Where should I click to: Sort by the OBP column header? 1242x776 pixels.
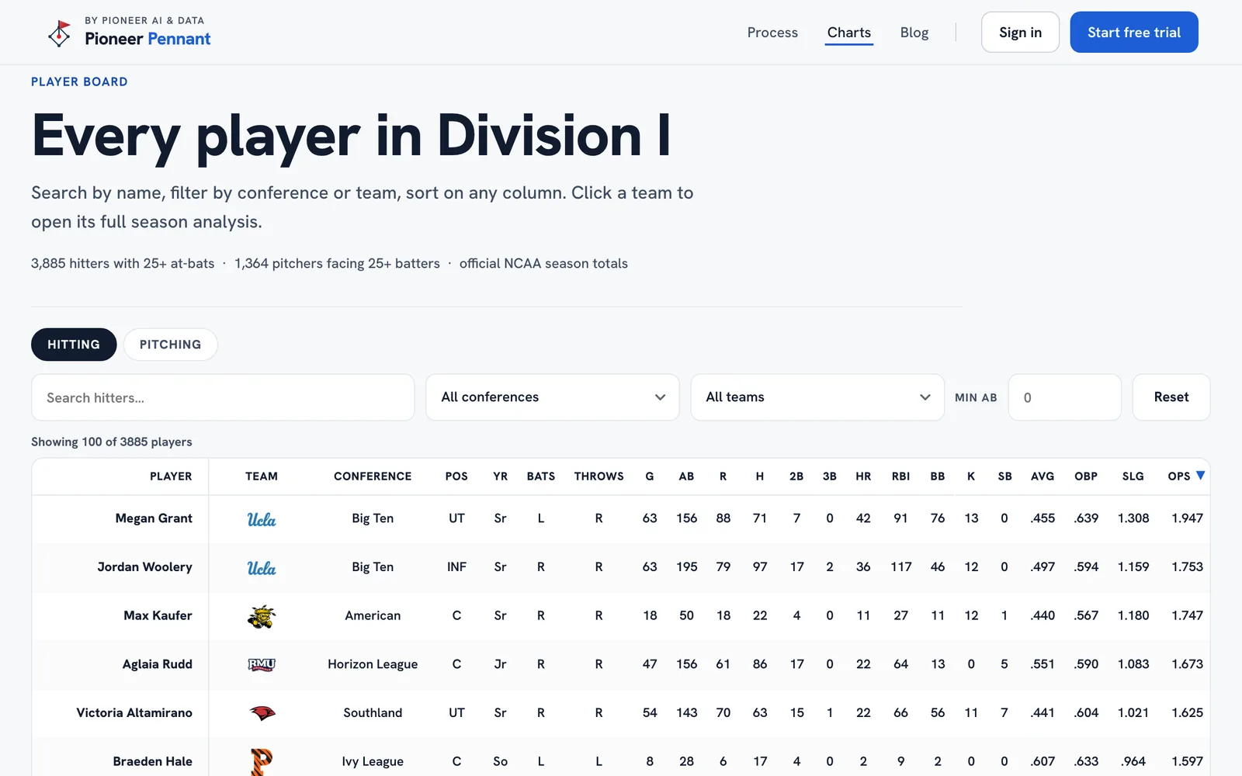[x=1086, y=476]
